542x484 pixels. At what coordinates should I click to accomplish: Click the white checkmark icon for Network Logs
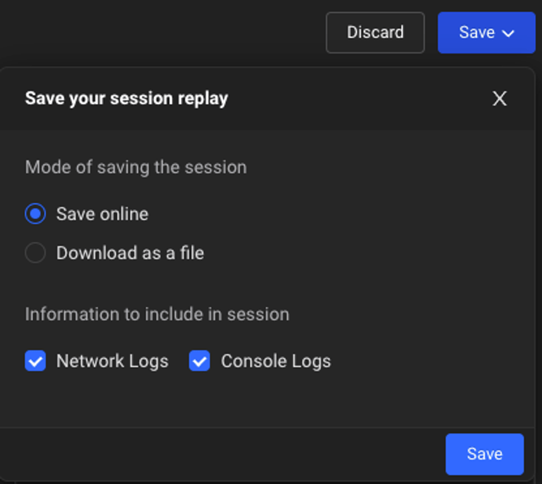(x=35, y=361)
